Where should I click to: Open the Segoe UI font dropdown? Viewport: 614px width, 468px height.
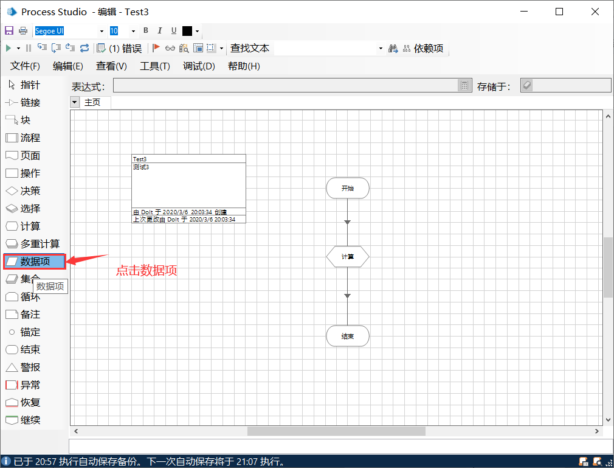pyautogui.click(x=102, y=31)
